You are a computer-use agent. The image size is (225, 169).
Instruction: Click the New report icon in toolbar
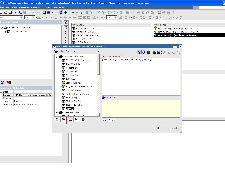(x=2, y=13)
